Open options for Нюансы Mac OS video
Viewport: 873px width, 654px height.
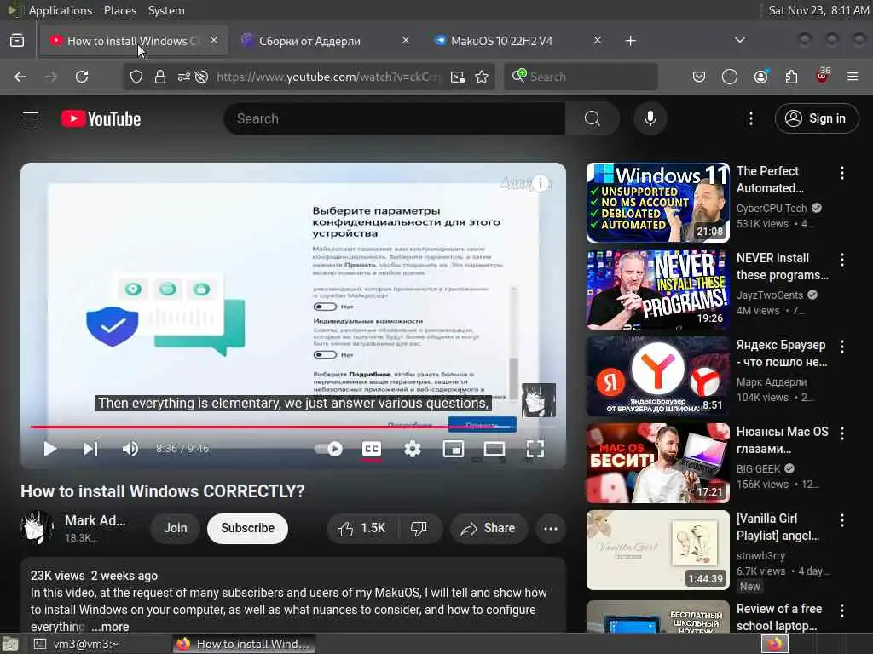(x=841, y=433)
